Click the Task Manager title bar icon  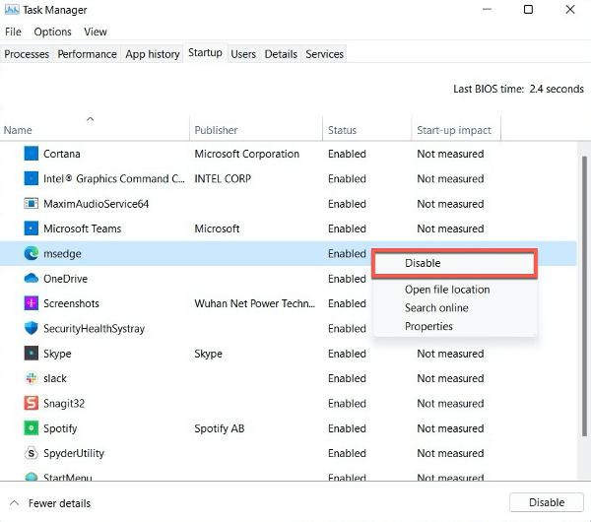click(12, 9)
